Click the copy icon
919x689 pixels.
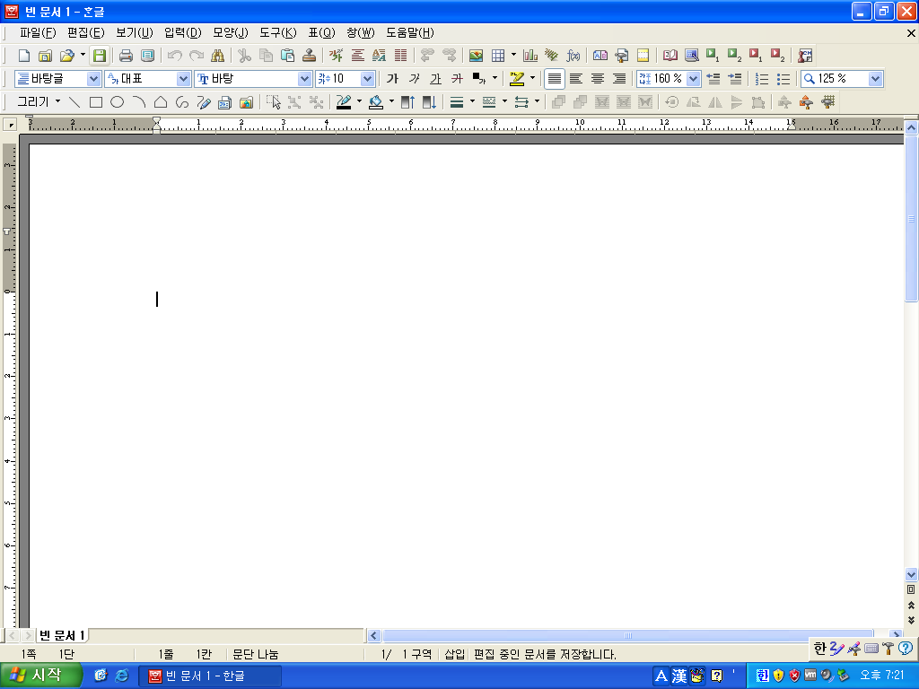[266, 56]
